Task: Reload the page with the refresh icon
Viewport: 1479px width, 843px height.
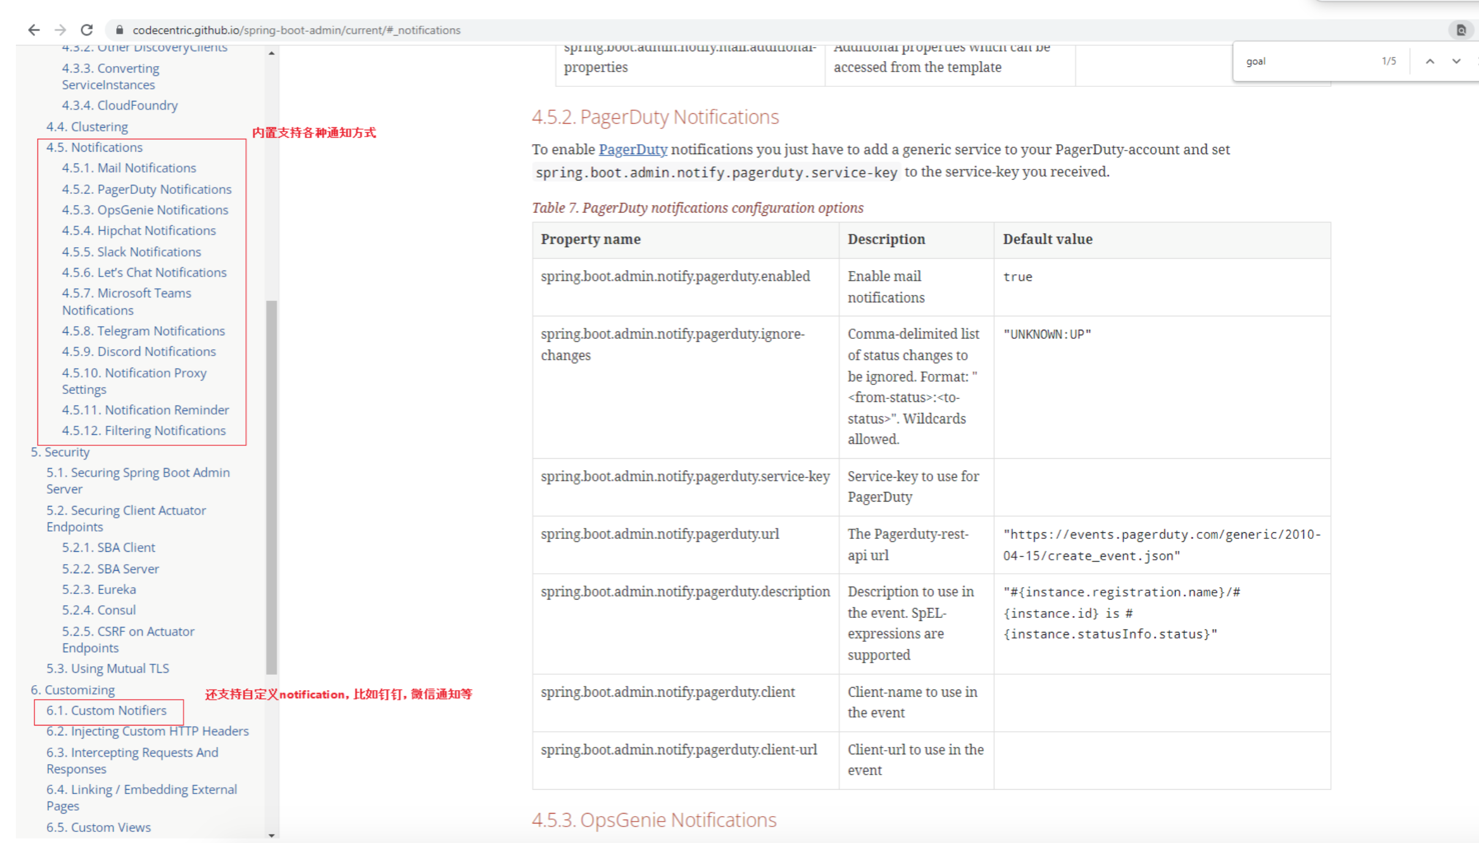Action: pos(87,30)
